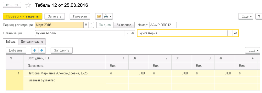Screen dimensions: 262x93
Task: Click Добавить to add an employee
Action: 16,50
